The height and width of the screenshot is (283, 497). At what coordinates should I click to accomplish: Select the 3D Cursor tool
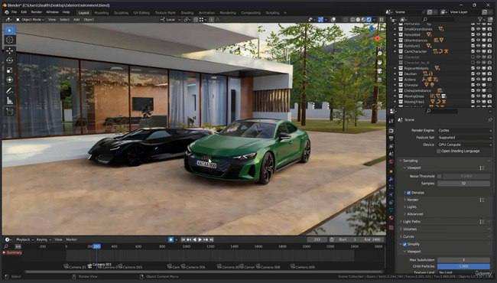[9, 41]
